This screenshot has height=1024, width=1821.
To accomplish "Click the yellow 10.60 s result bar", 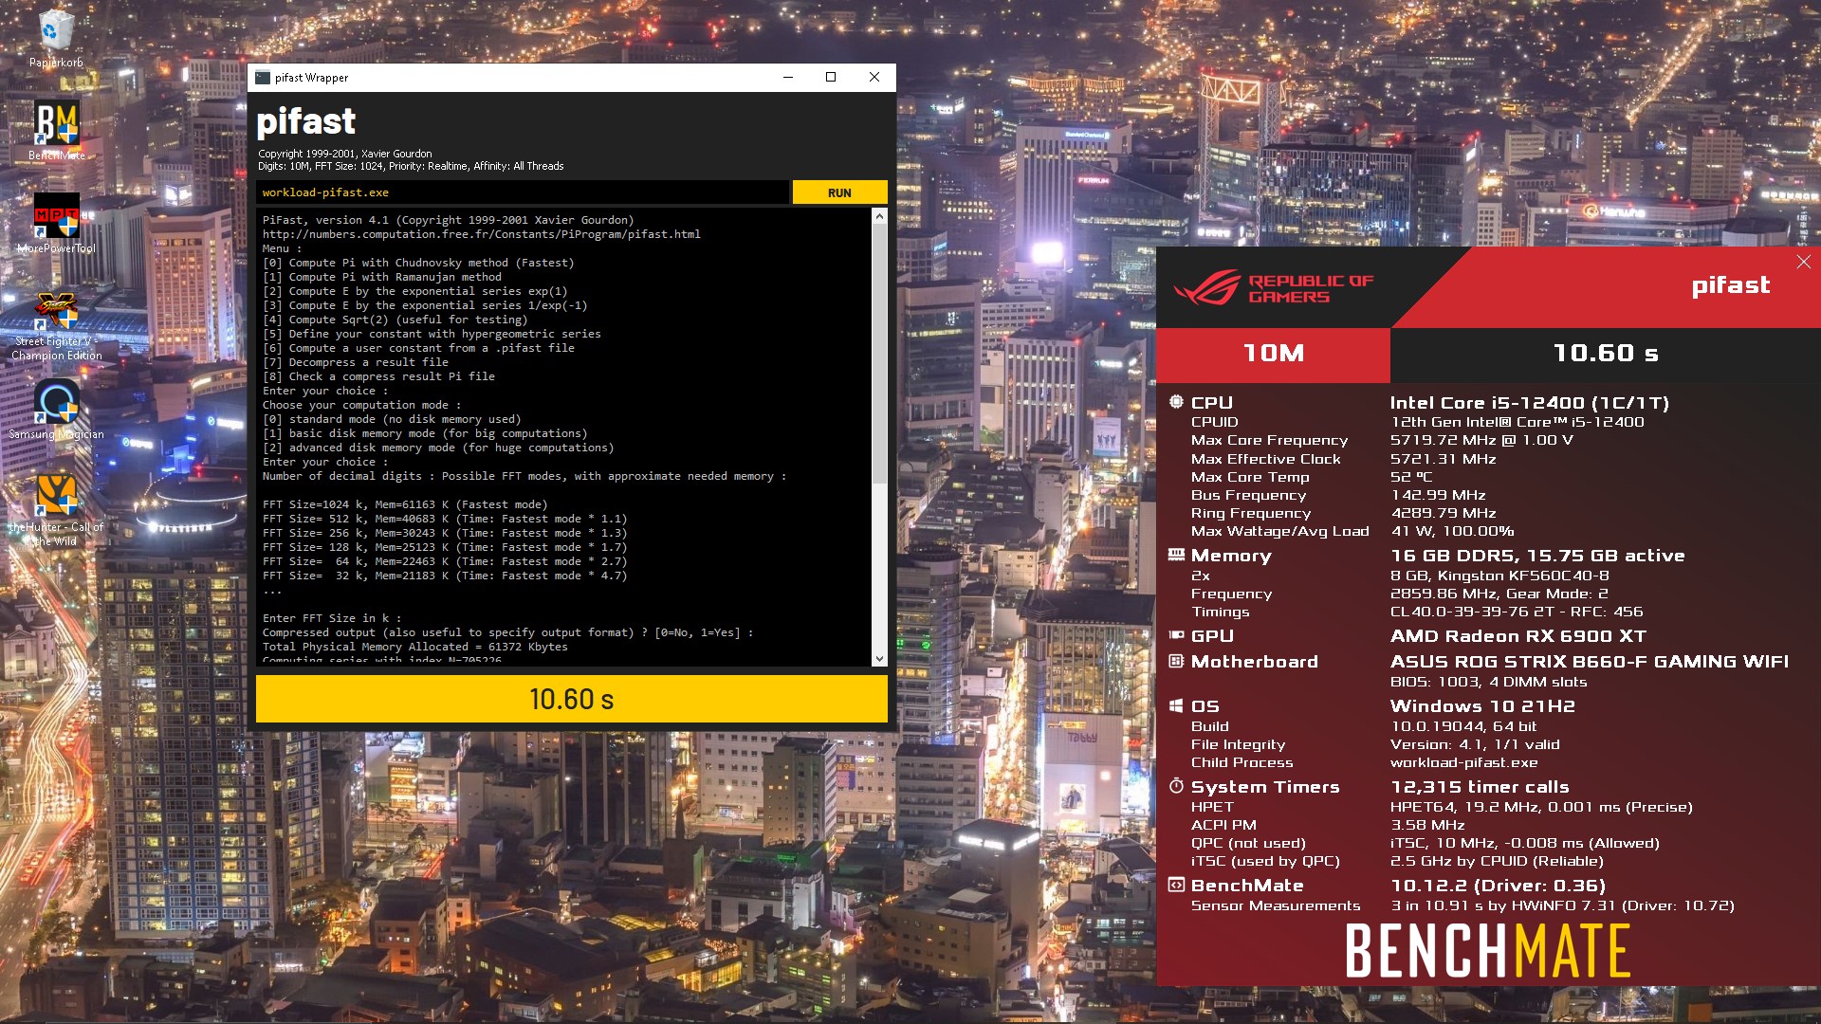I will (x=572, y=699).
